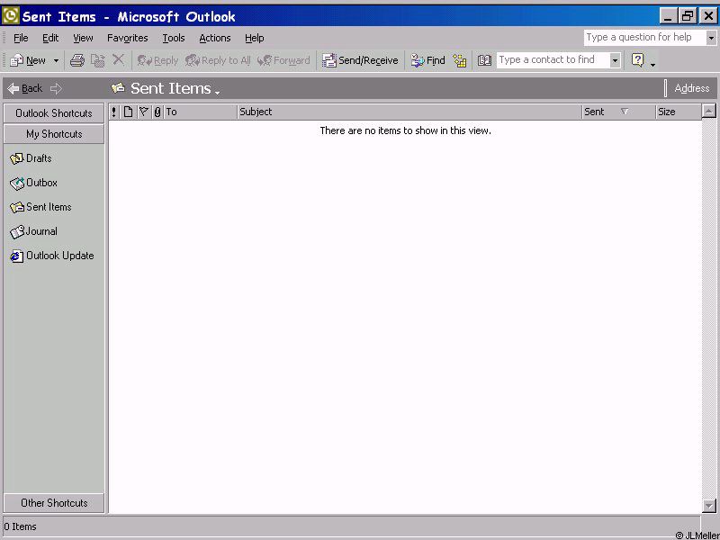Click the Forward toolbar button

pos(283,60)
